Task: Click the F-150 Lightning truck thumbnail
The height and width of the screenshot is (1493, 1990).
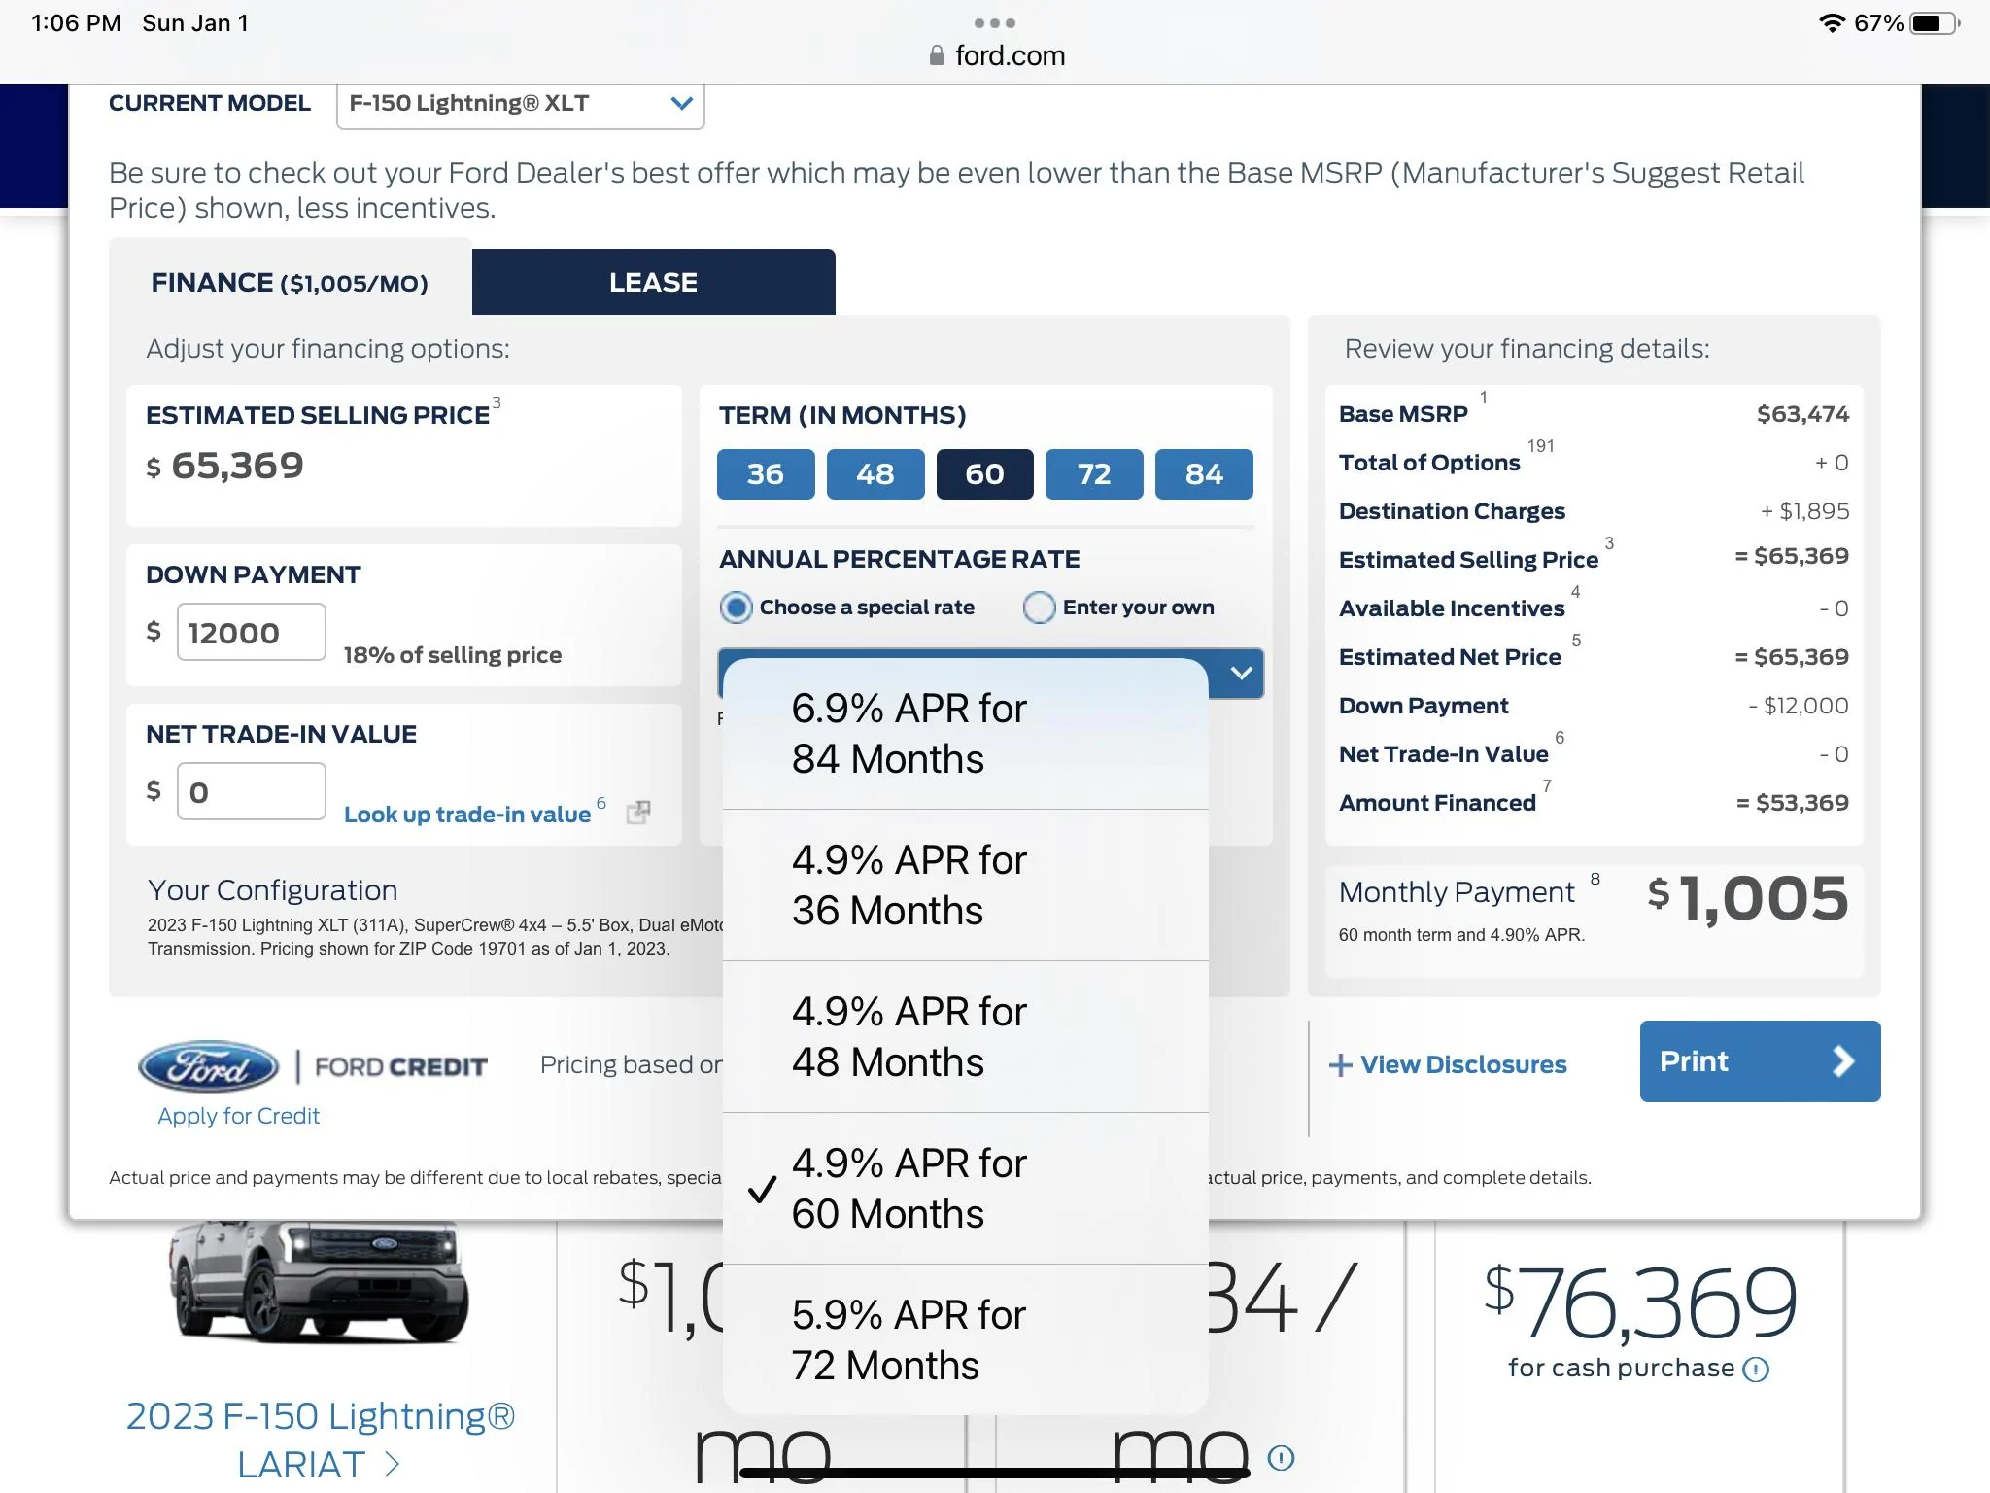Action: (319, 1283)
